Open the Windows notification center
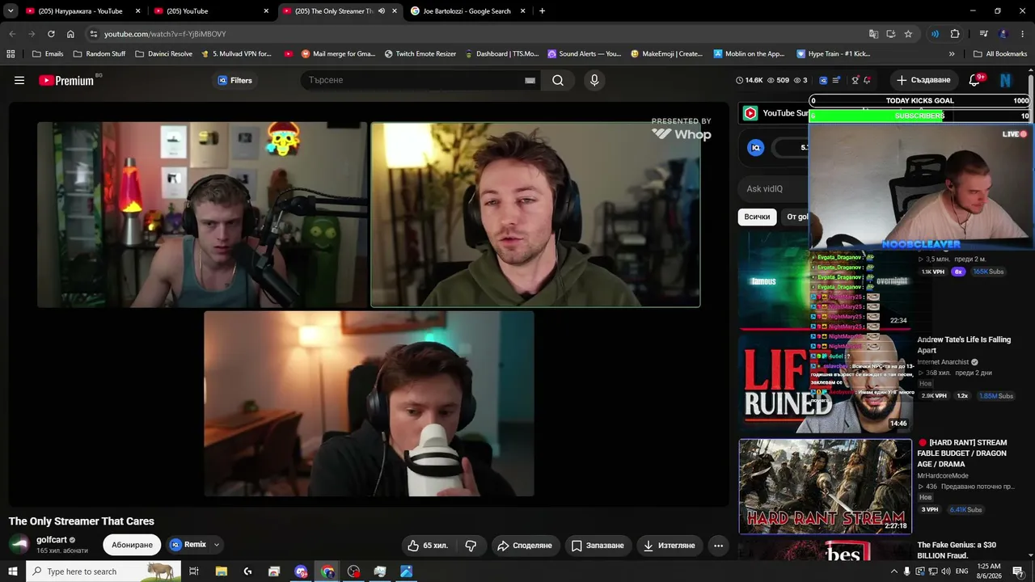This screenshot has width=1035, height=582. tap(1018, 571)
